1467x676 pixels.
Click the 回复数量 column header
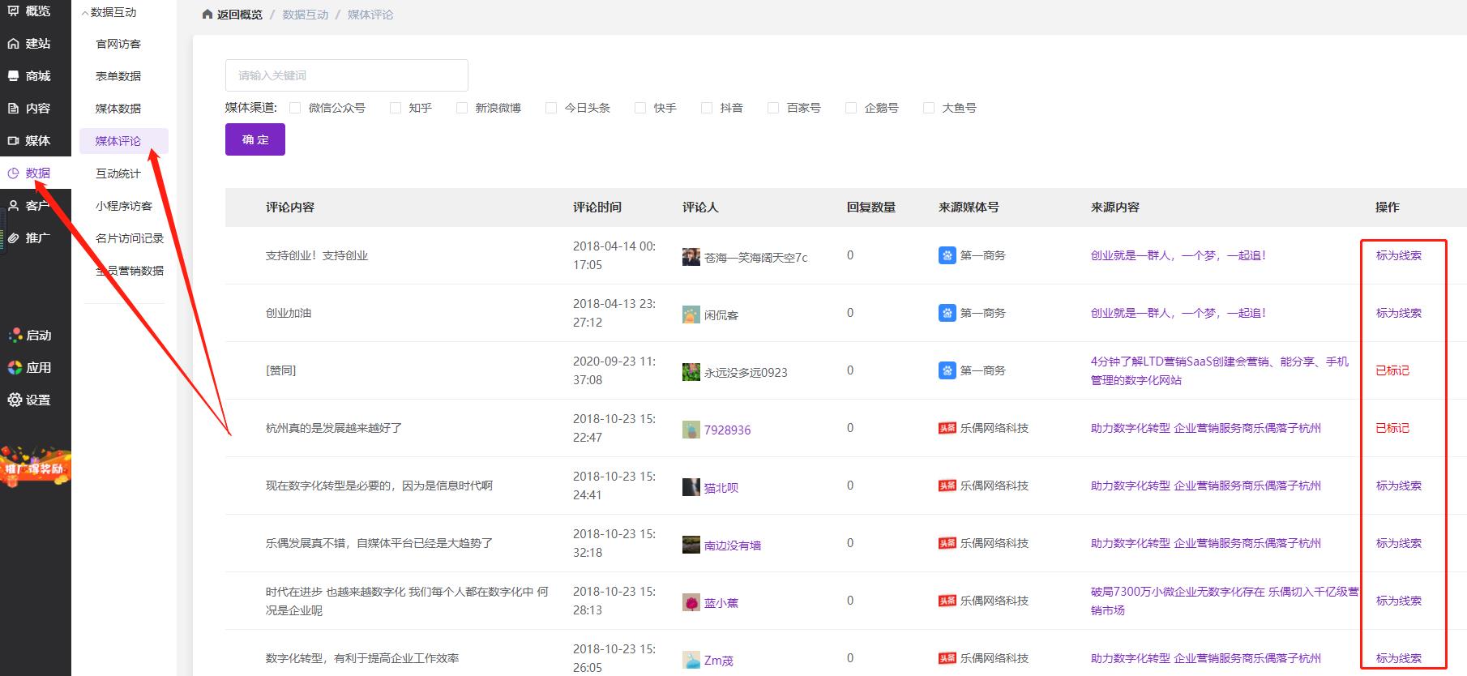(871, 208)
